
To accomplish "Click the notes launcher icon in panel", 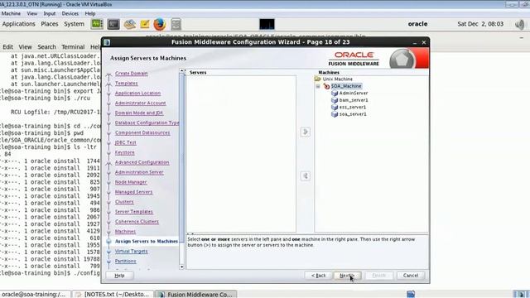I will 145,24.
